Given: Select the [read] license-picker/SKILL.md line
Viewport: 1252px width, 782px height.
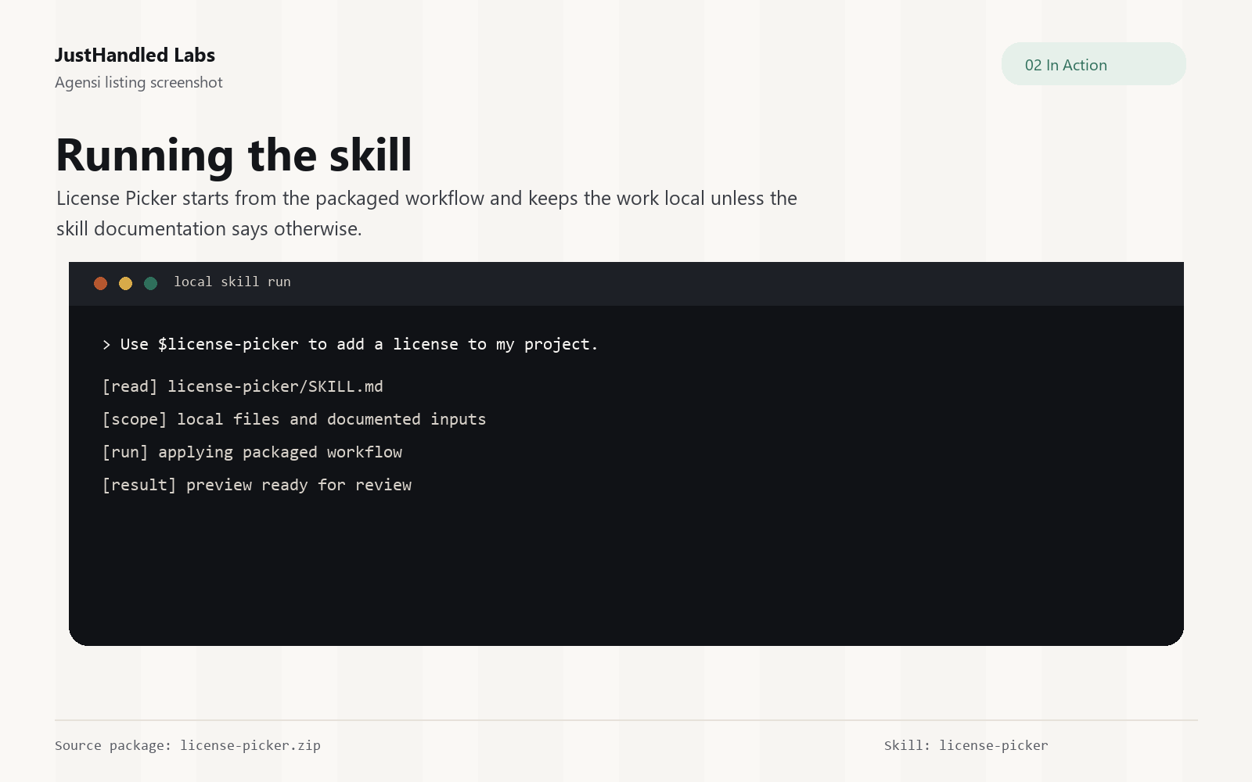Looking at the screenshot, I should [x=243, y=387].
